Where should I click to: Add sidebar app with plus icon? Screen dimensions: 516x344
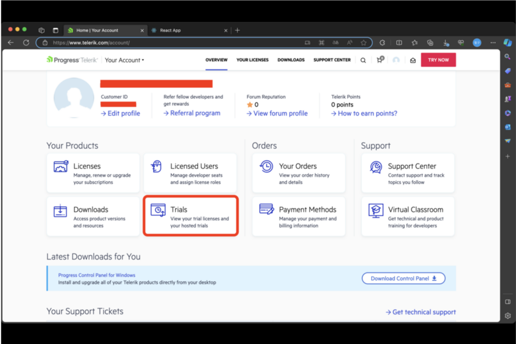(x=508, y=156)
